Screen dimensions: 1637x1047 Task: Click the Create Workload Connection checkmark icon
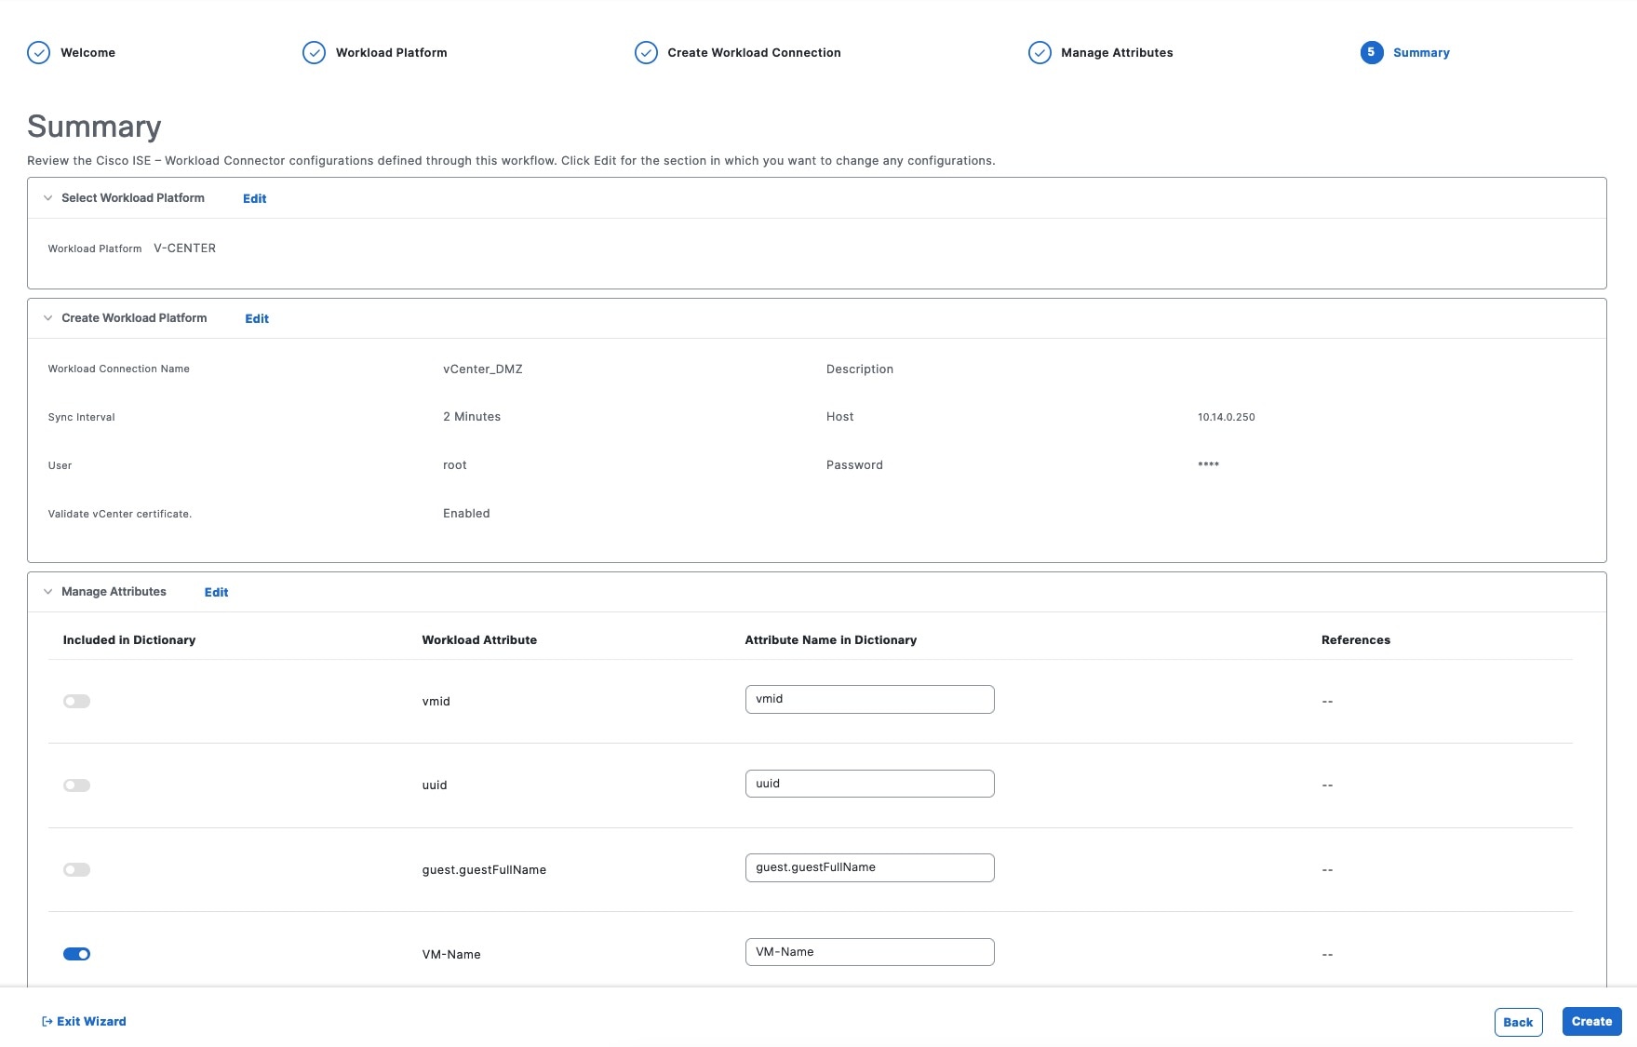click(646, 53)
